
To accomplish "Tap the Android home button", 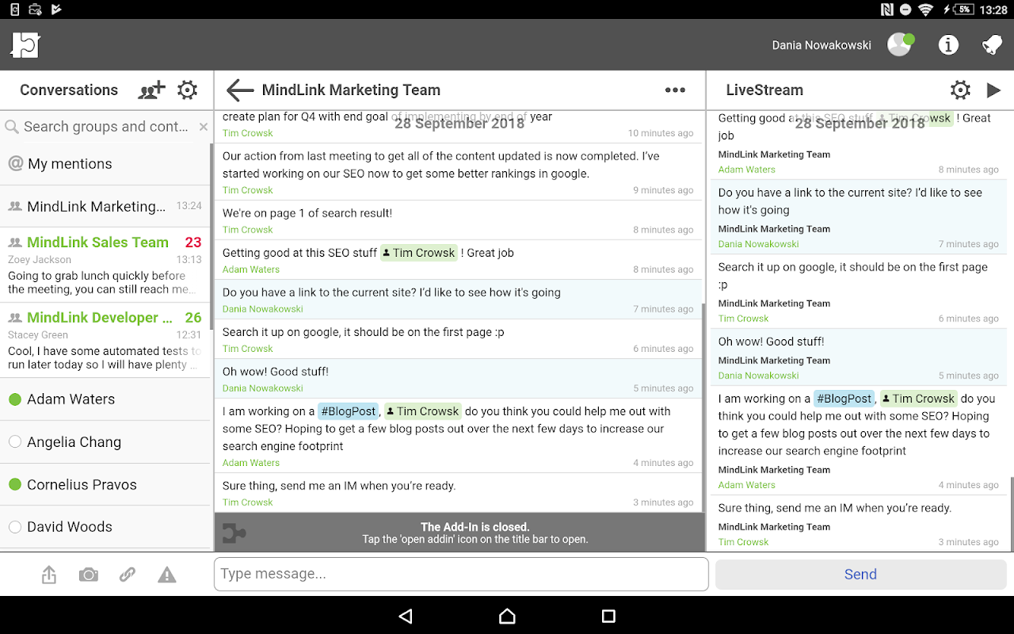I will (507, 616).
